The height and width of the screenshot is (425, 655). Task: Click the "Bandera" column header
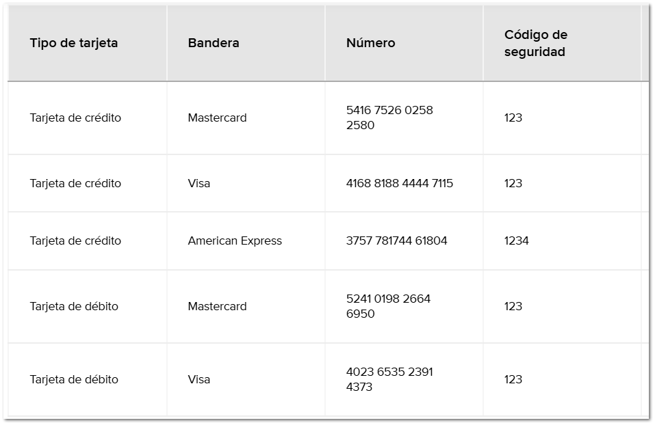coord(214,43)
